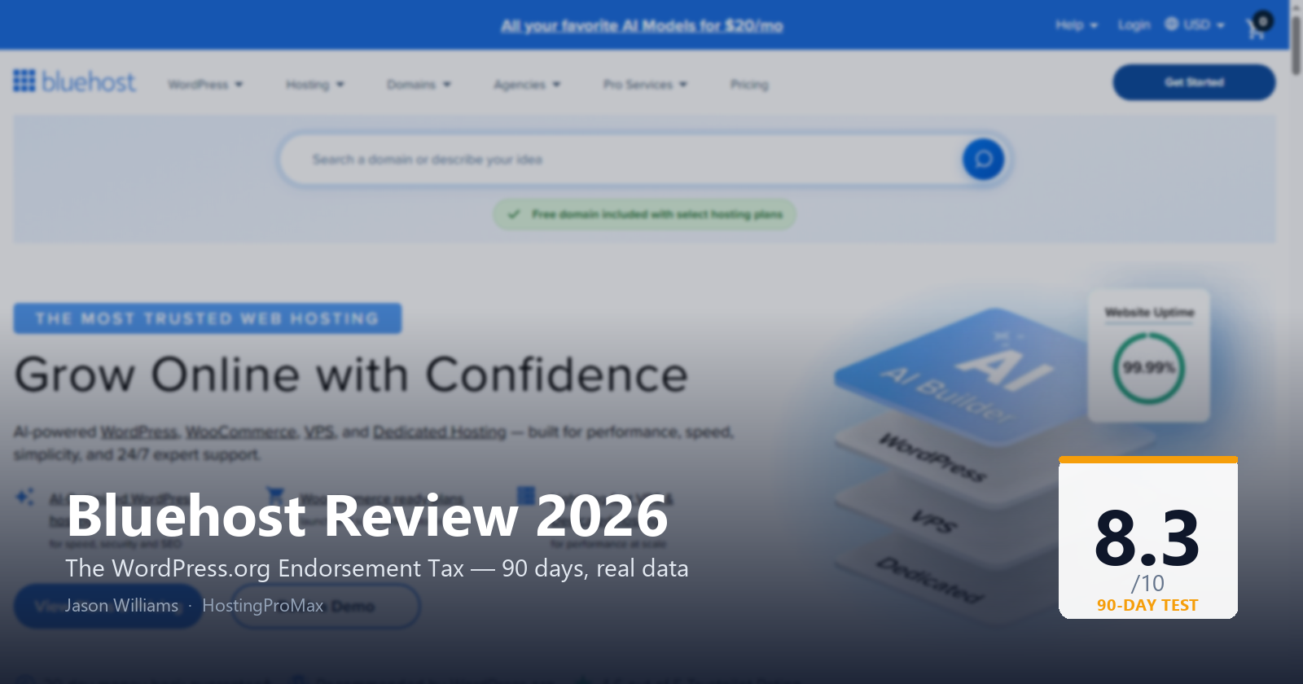The height and width of the screenshot is (684, 1303).
Task: Open the shopping cart icon
Action: tap(1258, 26)
